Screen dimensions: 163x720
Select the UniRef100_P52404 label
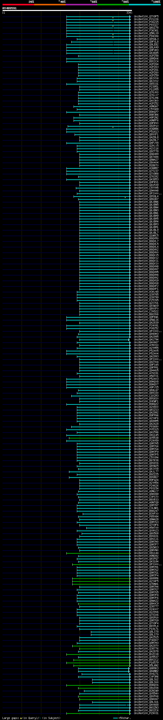pyautogui.click(x=146, y=354)
